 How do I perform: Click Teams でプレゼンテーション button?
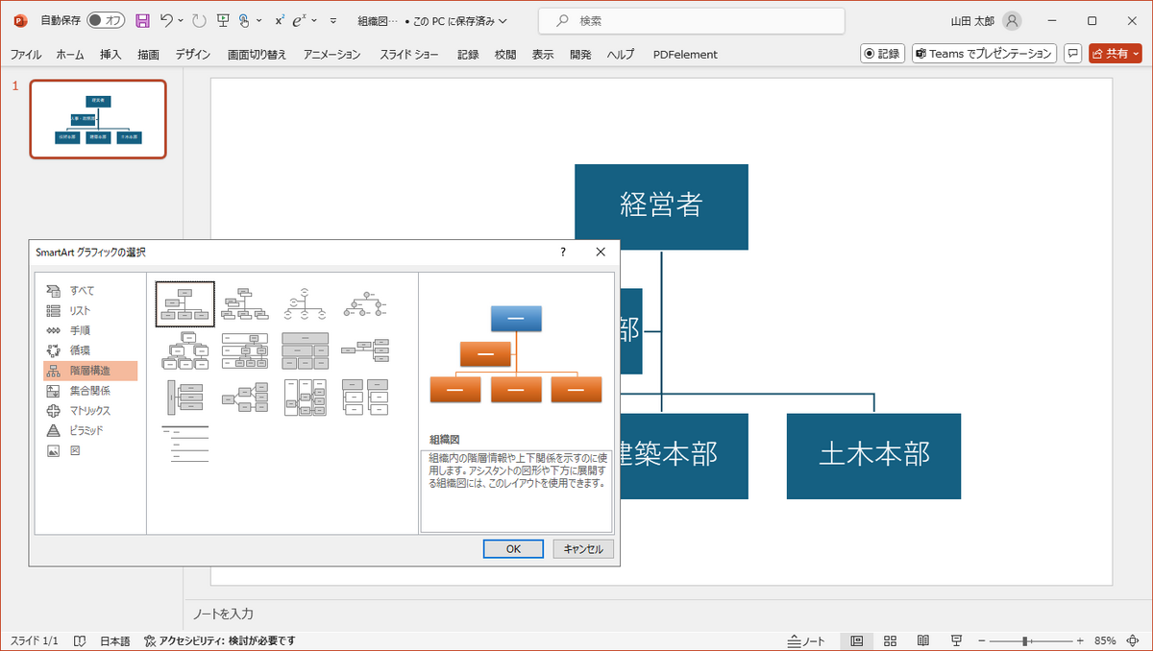(x=984, y=54)
